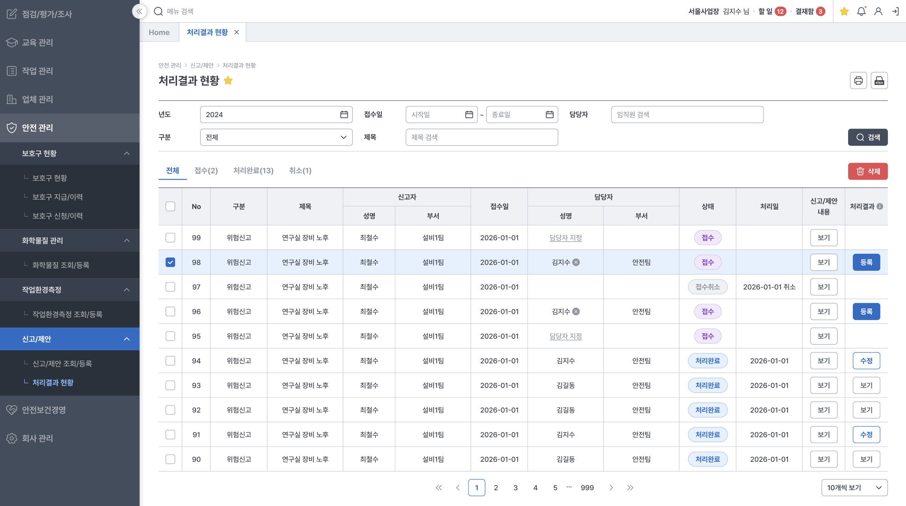
Task: Remove 김지수 assignee from row 98
Action: coord(576,262)
